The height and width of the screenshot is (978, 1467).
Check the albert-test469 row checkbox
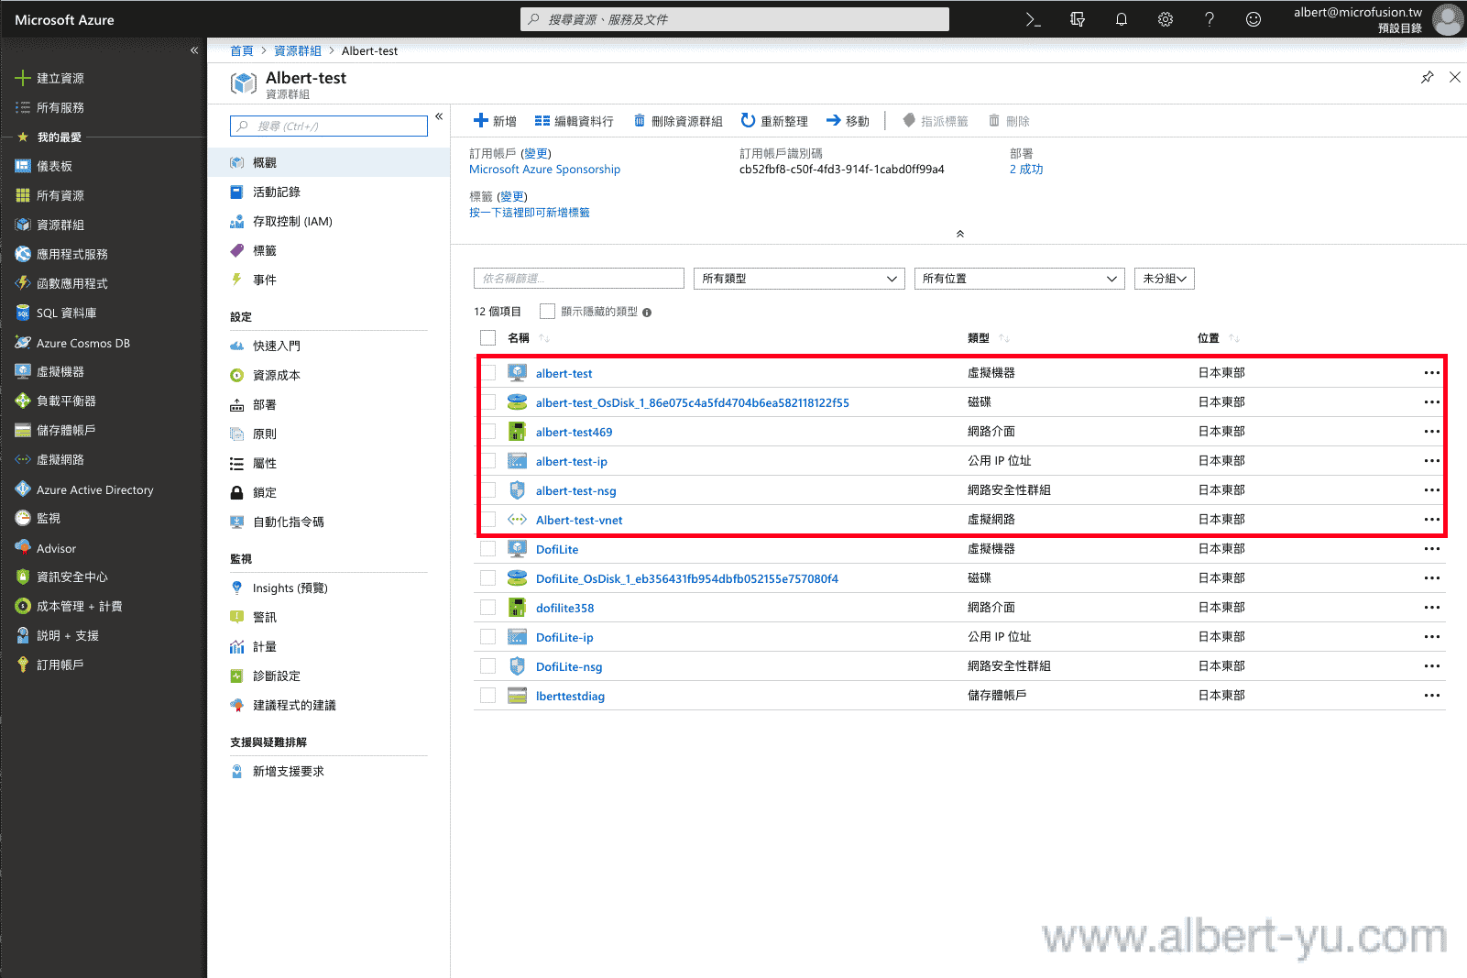tap(487, 432)
